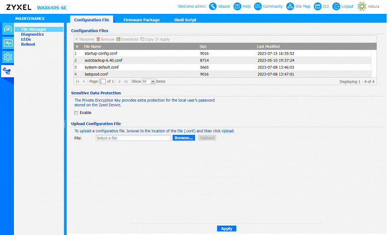Click the Apply button at the bottom

pyautogui.click(x=226, y=229)
